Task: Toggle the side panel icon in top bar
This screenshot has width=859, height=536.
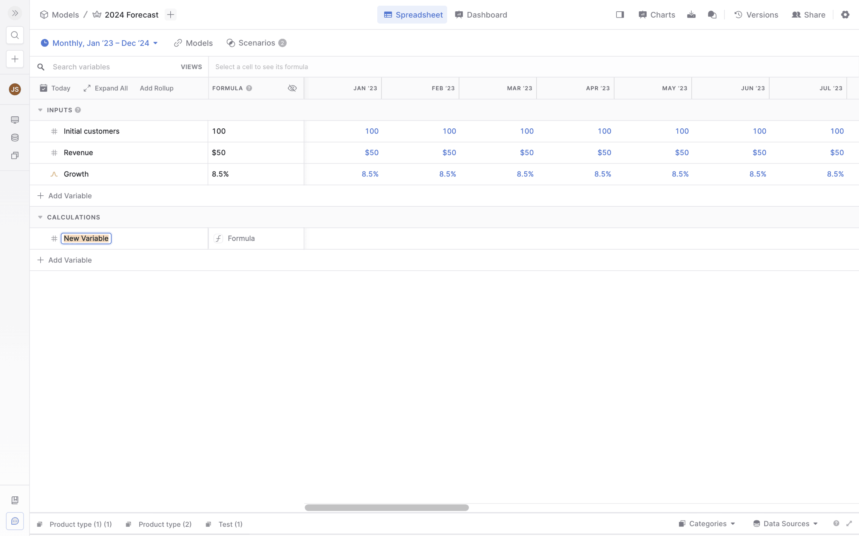Action: pyautogui.click(x=620, y=15)
